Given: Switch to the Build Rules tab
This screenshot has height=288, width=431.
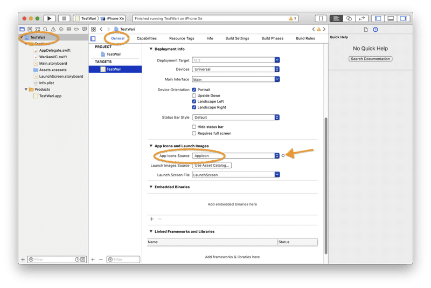Looking at the screenshot, I should 305,38.
